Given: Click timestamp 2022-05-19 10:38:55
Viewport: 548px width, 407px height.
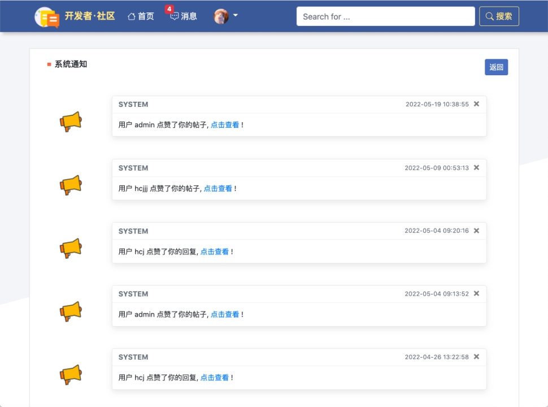Looking at the screenshot, I should 437,104.
